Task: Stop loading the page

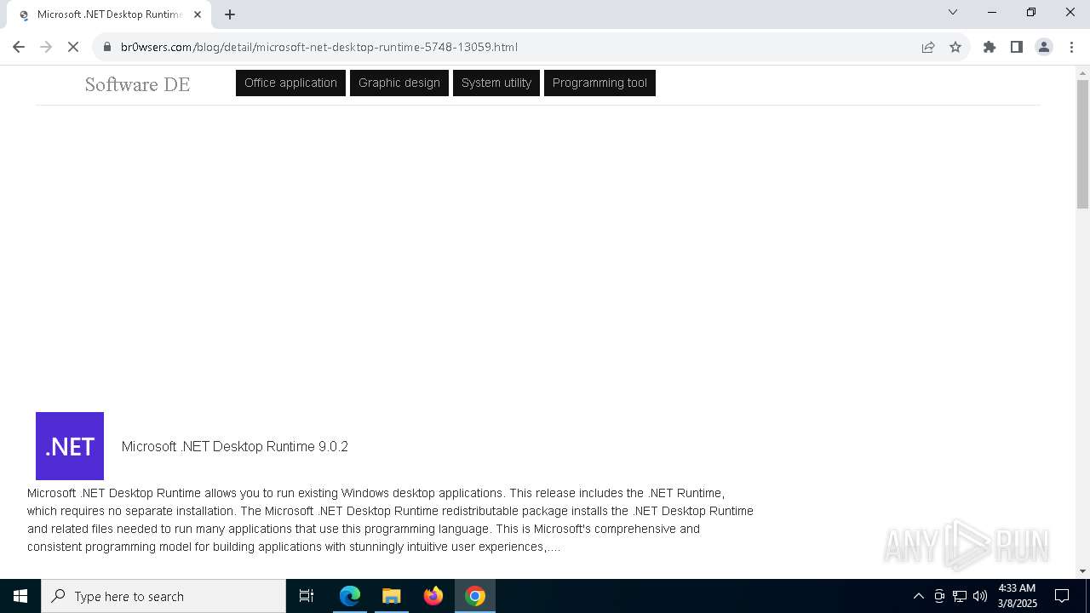Action: coord(73,47)
